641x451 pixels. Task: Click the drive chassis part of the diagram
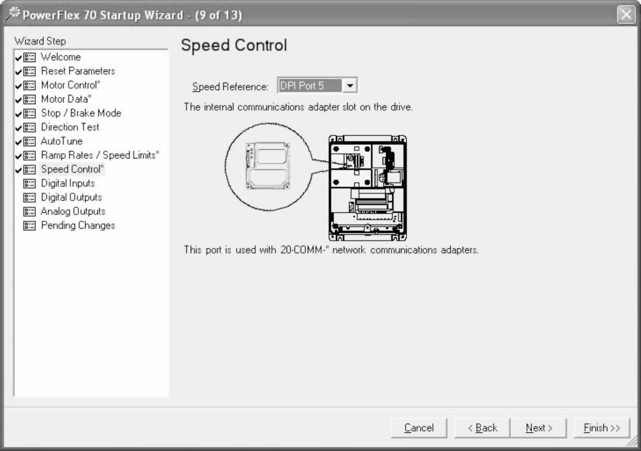[x=367, y=188]
